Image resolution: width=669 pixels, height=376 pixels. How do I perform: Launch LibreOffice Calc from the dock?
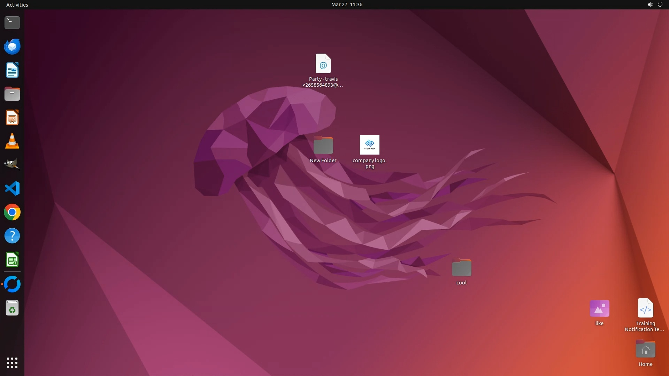coord(12,260)
